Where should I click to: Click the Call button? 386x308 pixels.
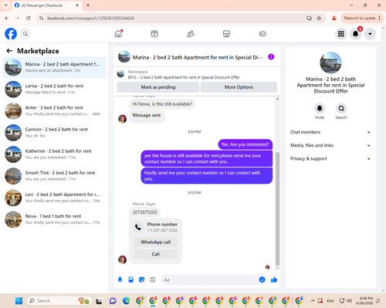[156, 254]
